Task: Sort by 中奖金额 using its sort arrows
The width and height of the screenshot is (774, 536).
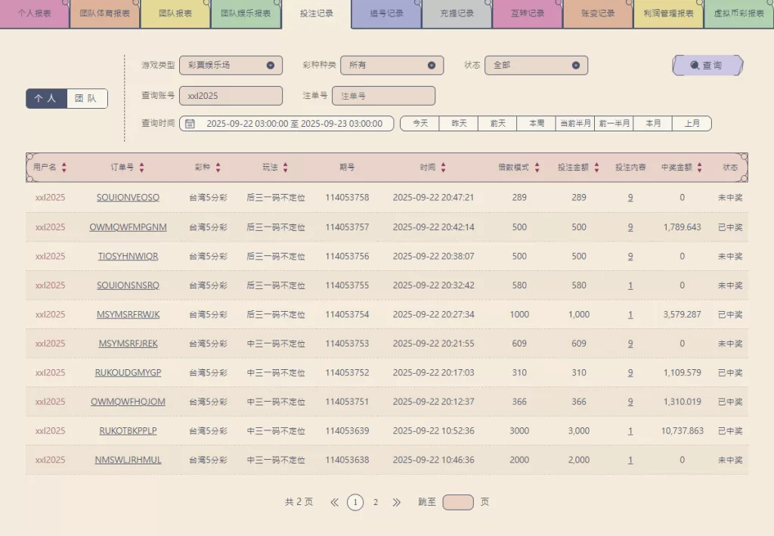Action: point(699,168)
